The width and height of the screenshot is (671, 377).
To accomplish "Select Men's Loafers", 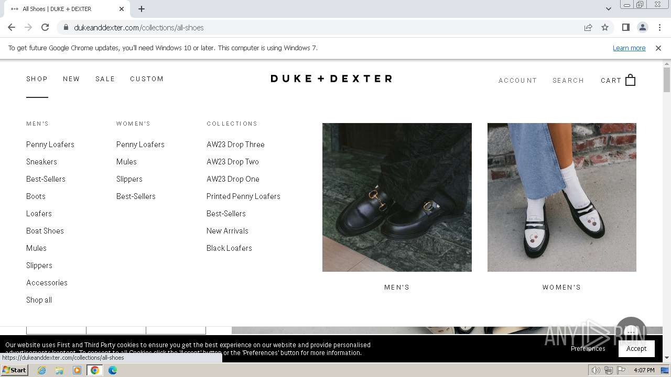I will (39, 214).
